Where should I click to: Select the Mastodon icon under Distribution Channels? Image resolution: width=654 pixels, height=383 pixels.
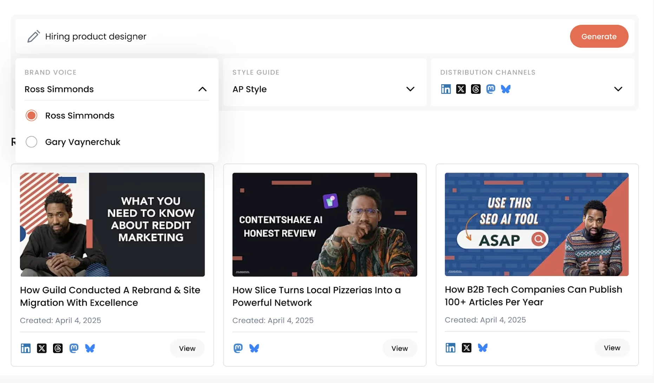pyautogui.click(x=491, y=89)
